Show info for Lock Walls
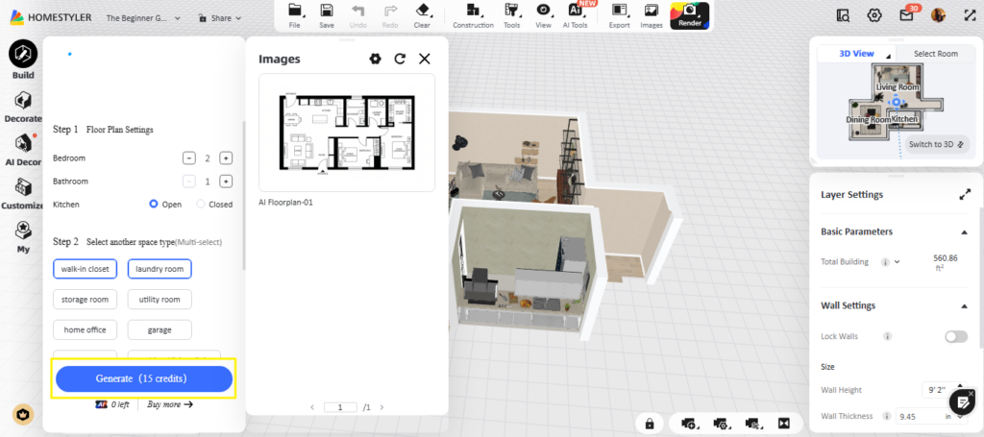 (887, 337)
